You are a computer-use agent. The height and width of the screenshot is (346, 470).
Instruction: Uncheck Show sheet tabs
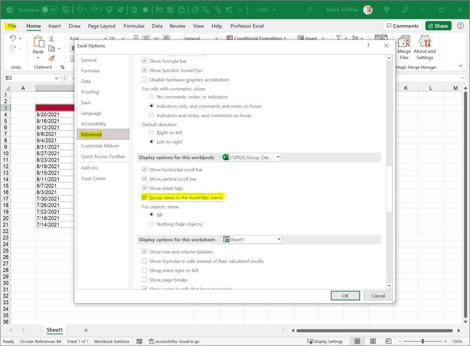145,188
